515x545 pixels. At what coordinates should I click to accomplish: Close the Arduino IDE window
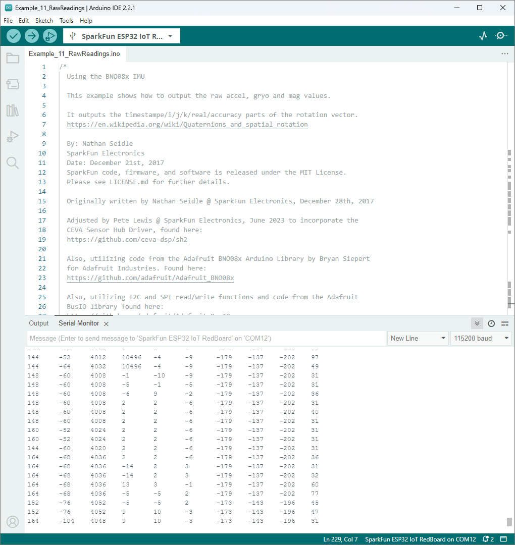pyautogui.click(x=503, y=8)
